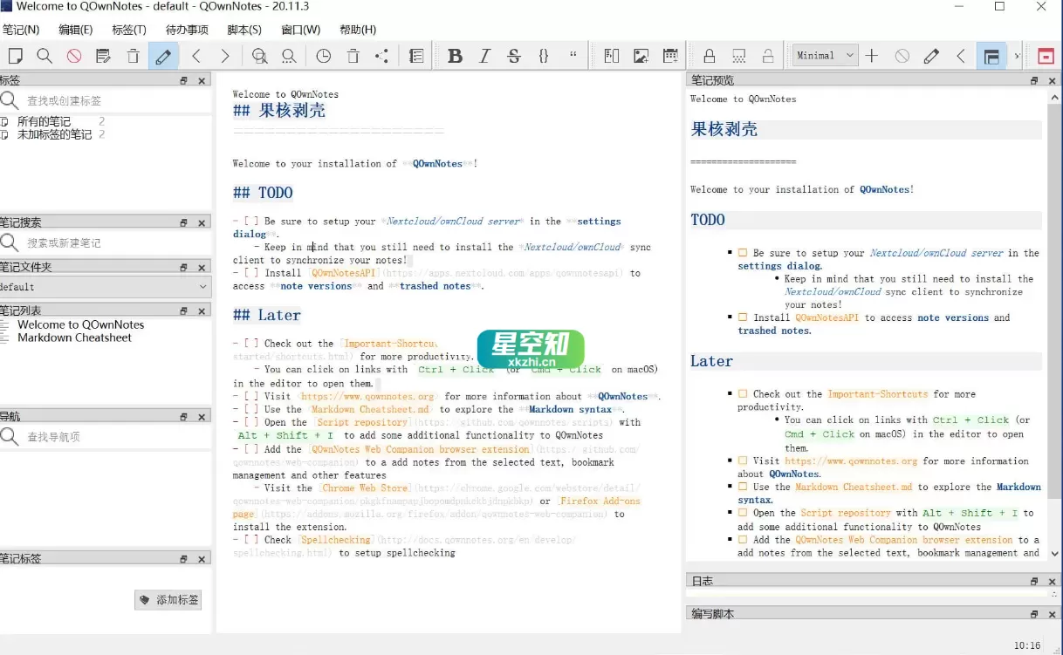The width and height of the screenshot is (1063, 655).
Task: Open note history with the clock icon
Action: point(322,55)
